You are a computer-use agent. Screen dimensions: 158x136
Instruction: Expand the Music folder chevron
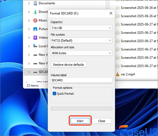[29, 20]
